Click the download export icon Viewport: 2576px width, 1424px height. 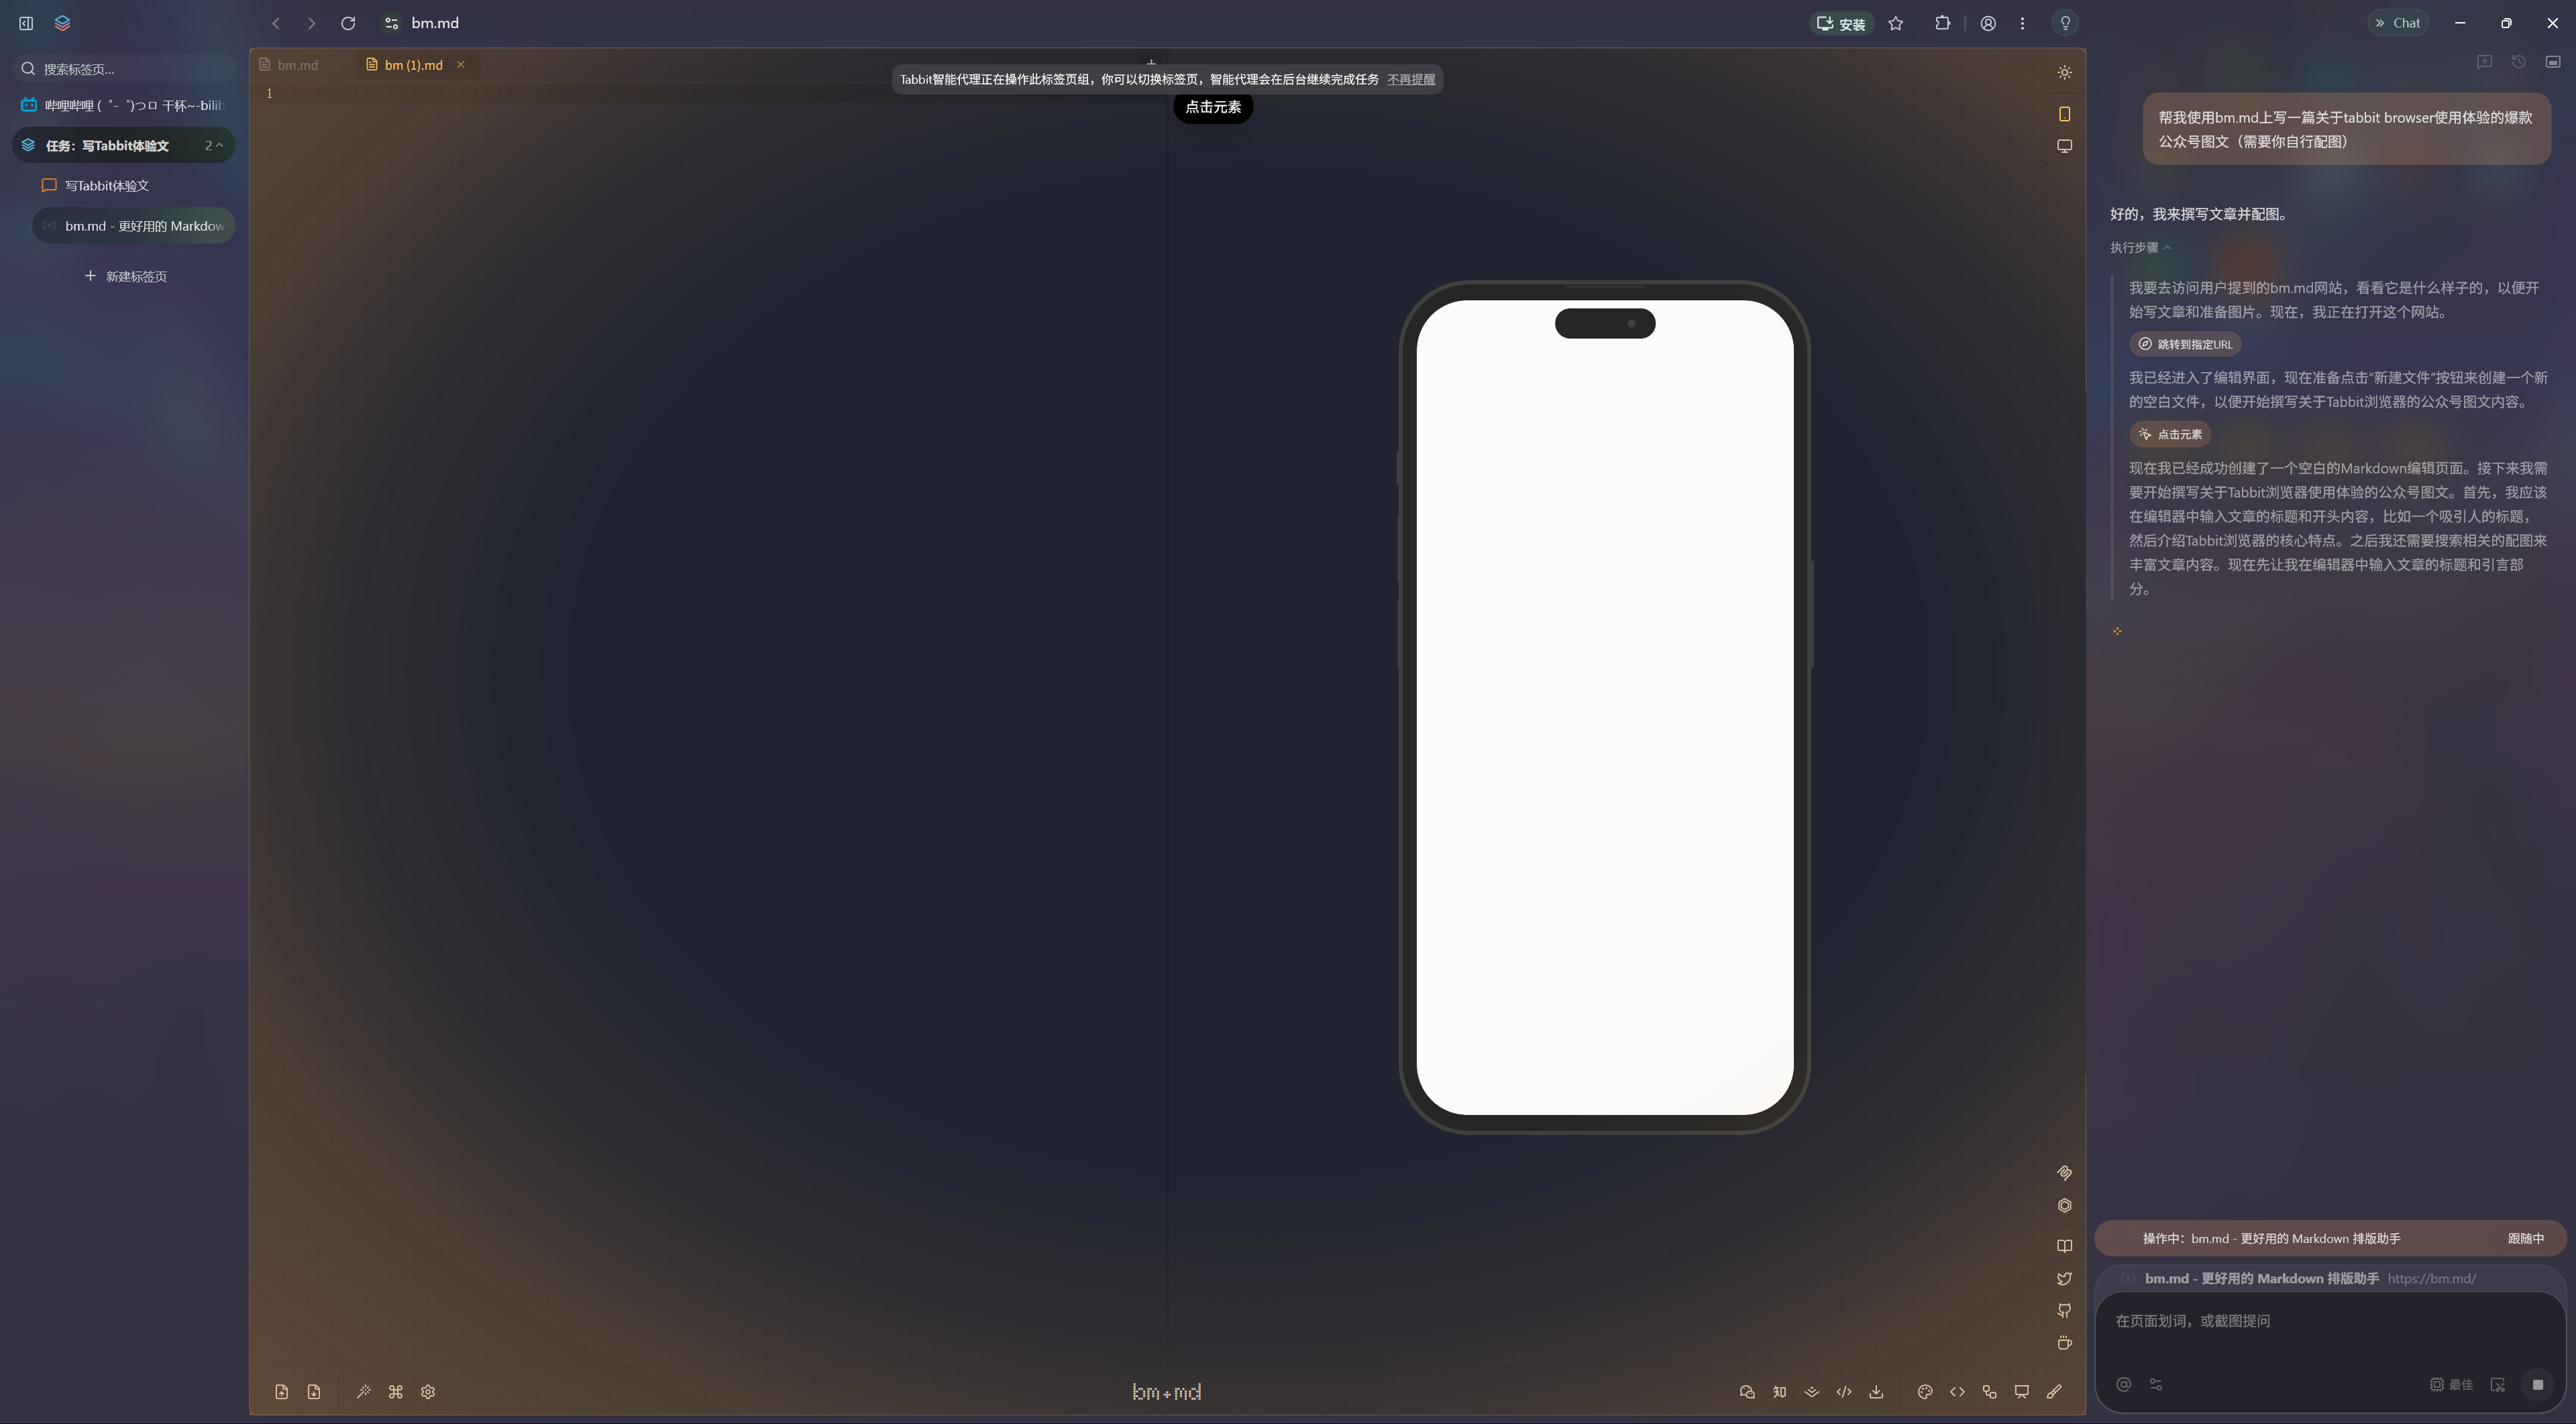(1876, 1392)
